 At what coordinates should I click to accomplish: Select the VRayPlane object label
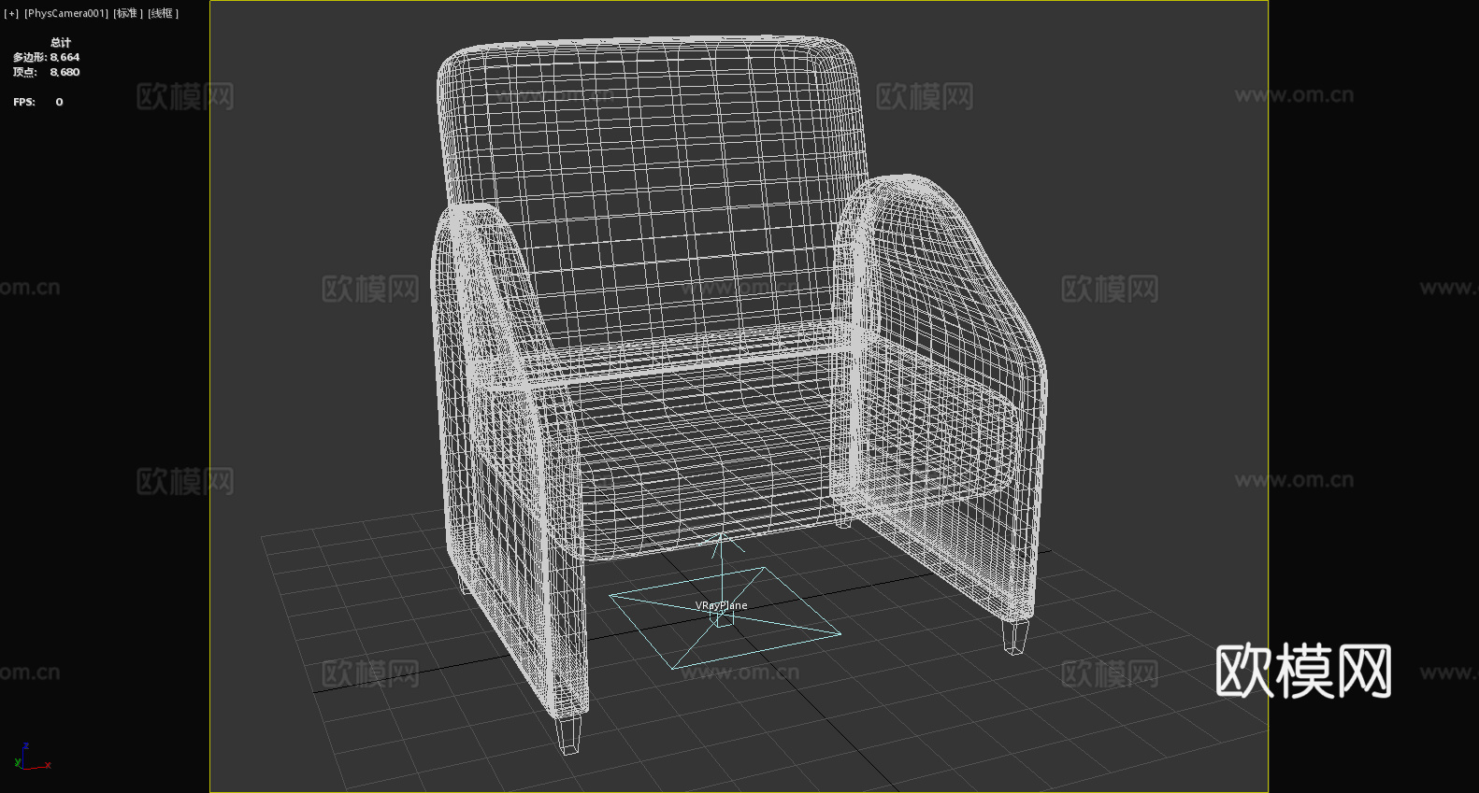coord(721,605)
